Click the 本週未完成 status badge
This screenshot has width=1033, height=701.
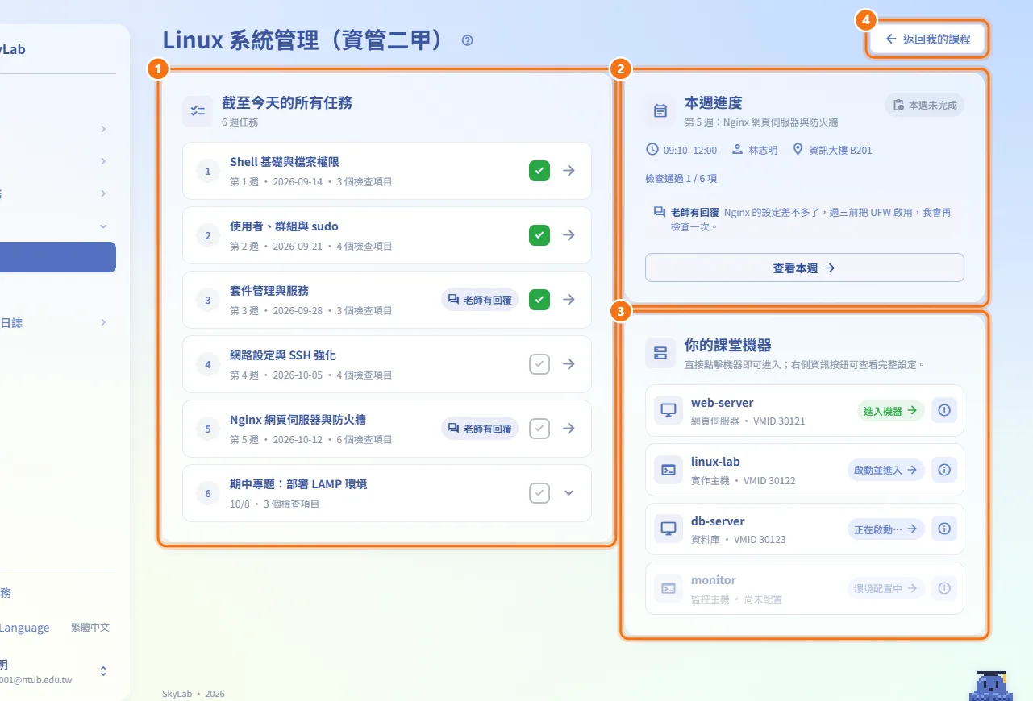924,105
